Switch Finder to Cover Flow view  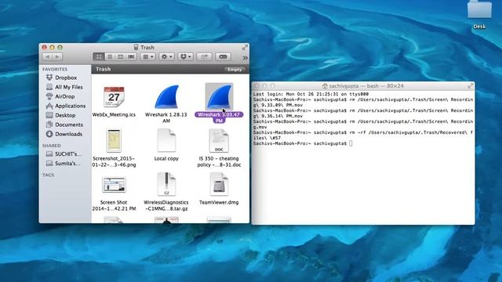[131, 57]
